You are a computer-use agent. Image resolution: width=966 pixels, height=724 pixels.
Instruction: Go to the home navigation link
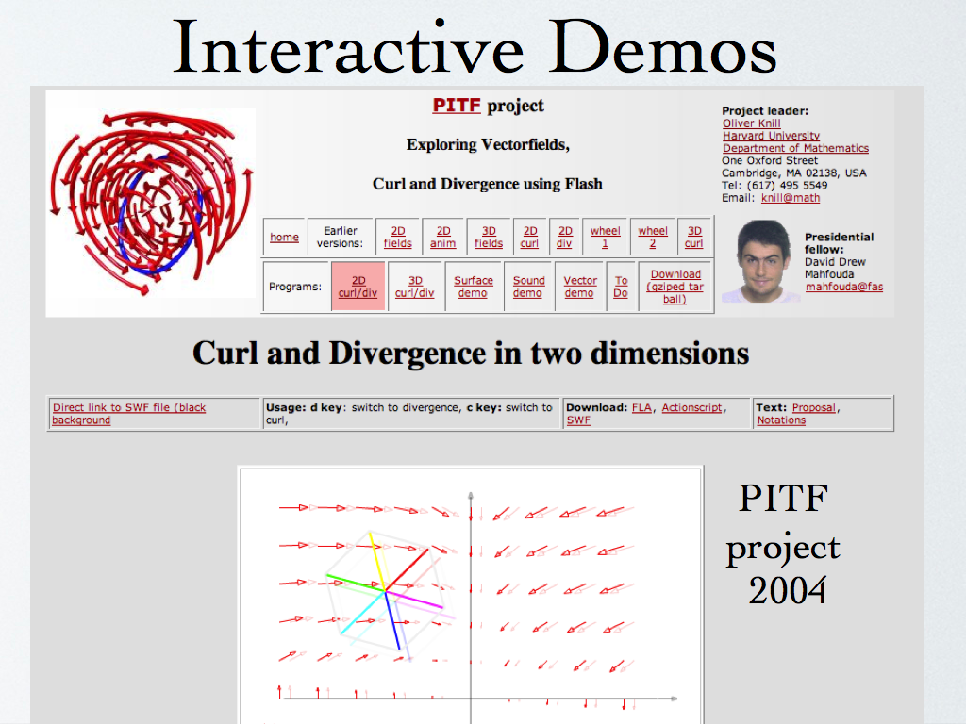click(284, 238)
